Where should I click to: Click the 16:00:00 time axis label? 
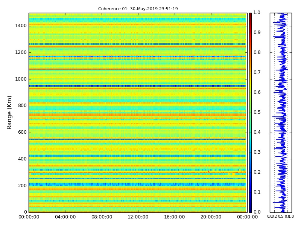175,217
